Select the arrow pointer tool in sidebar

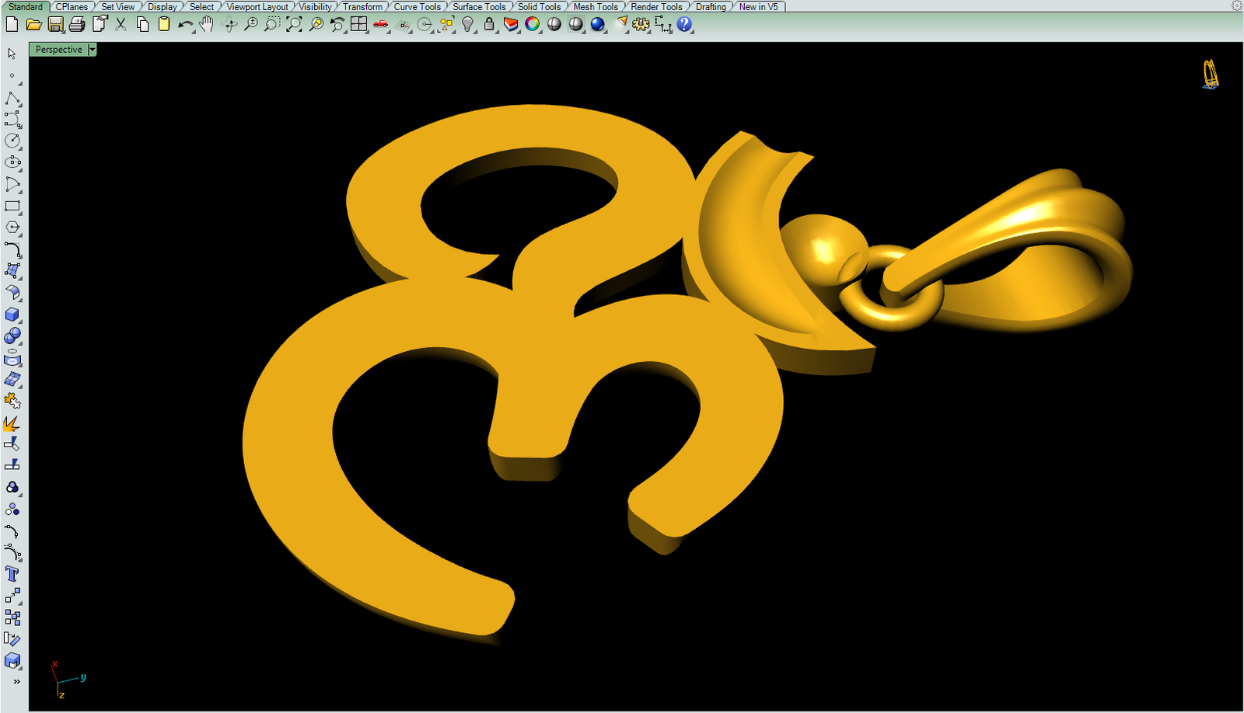pos(12,54)
